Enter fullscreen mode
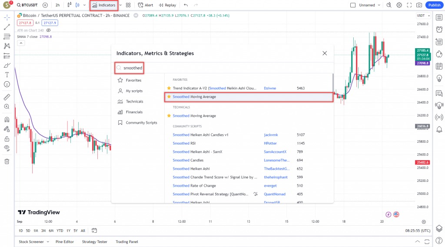This screenshot has width=445, height=247. 409,5
